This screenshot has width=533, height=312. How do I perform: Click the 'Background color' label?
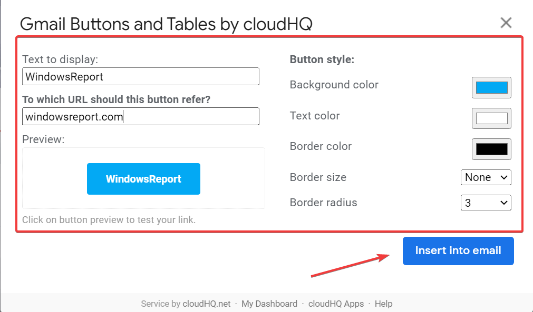(334, 85)
